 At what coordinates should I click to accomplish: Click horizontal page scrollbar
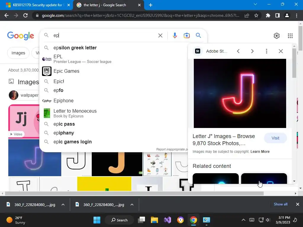134,193
